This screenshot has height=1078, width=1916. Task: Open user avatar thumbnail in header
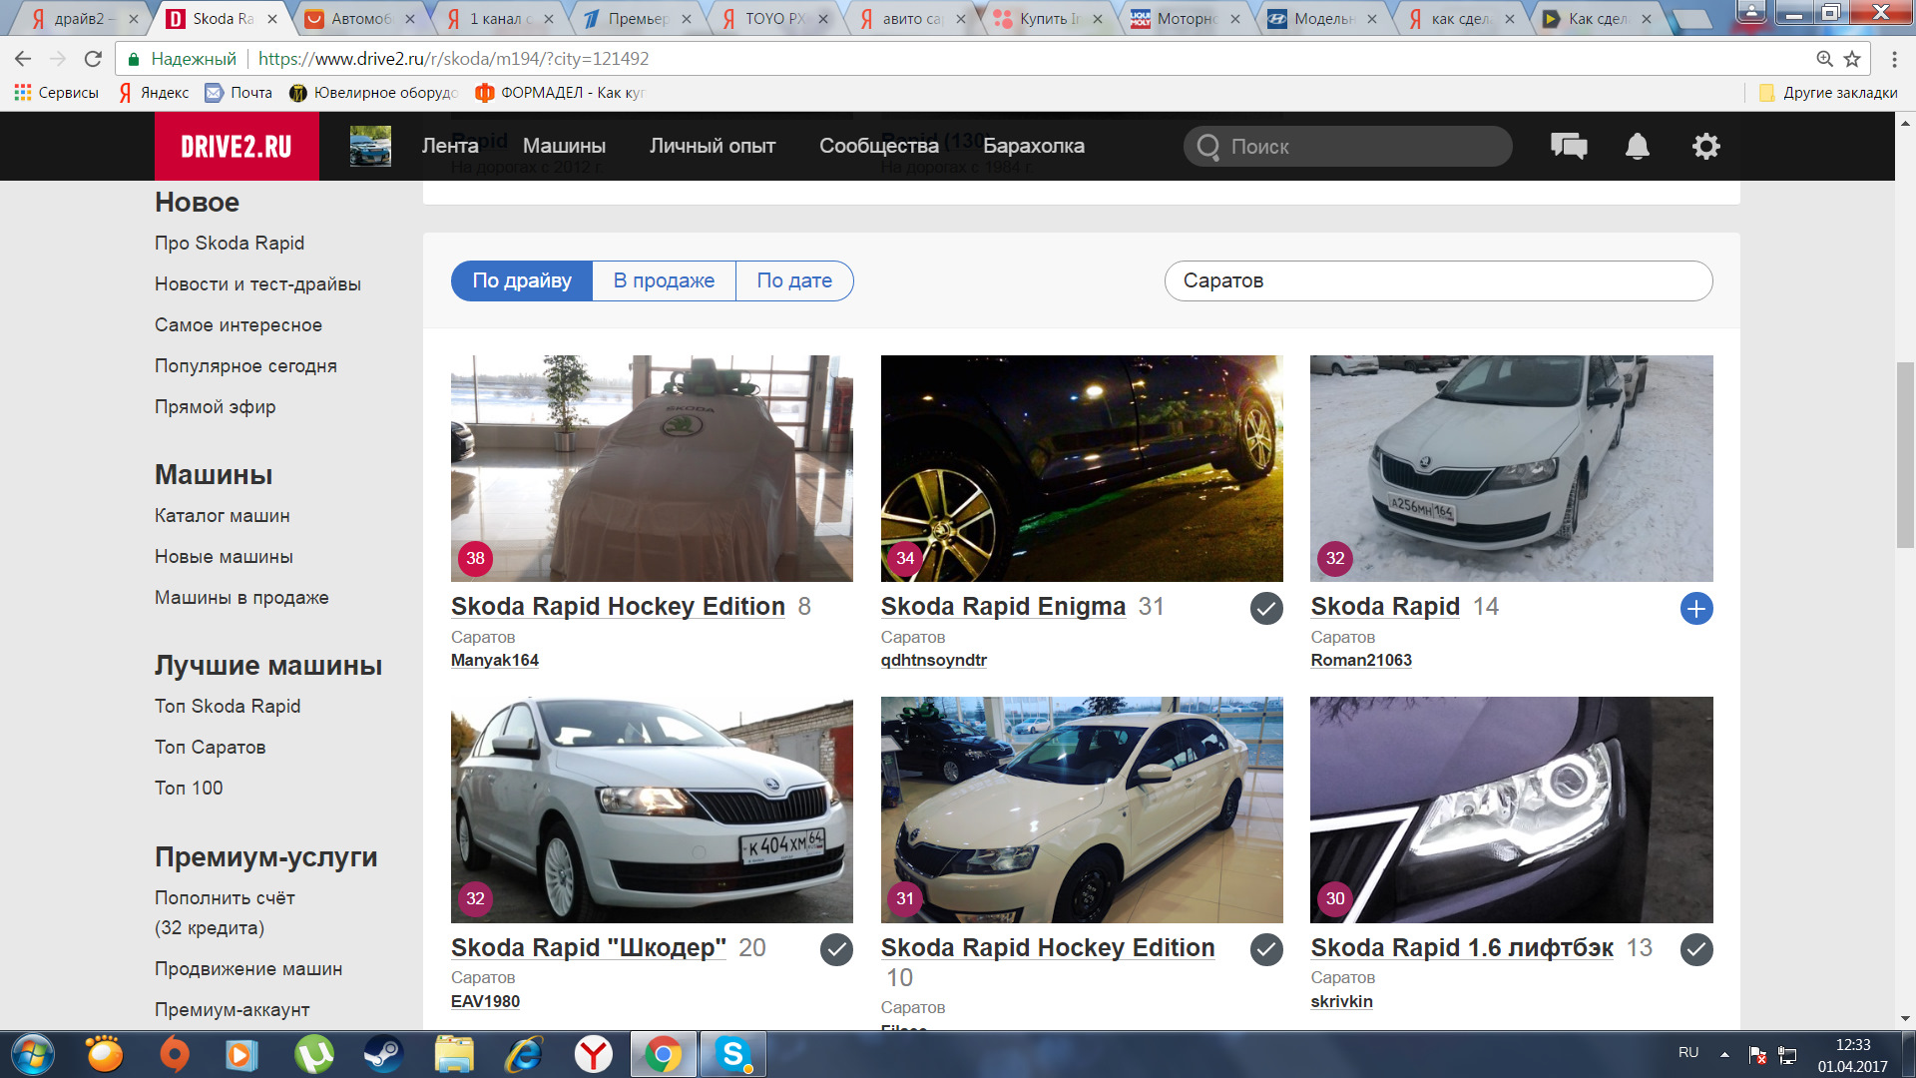coord(370,146)
